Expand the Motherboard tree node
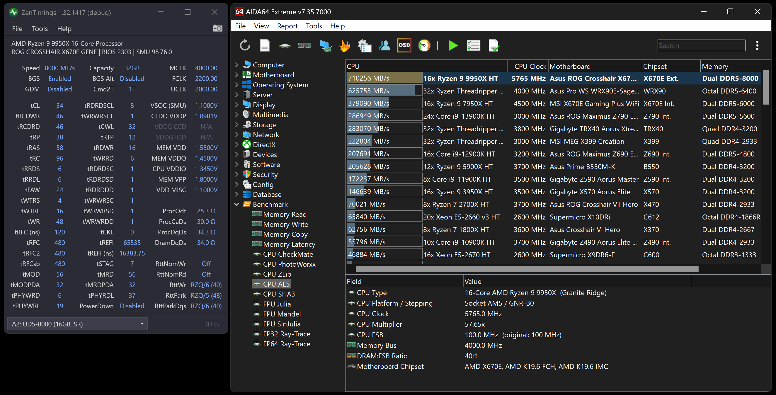 point(237,75)
